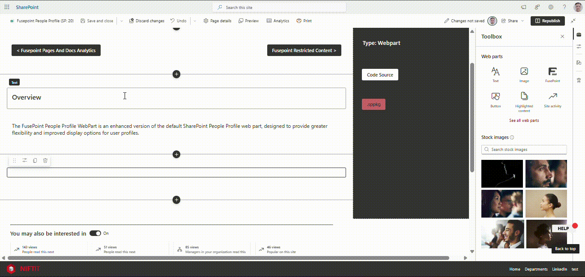Image resolution: width=585 pixels, height=277 pixels.
Task: Delete the selected web part with trash icon
Action: (x=45, y=160)
